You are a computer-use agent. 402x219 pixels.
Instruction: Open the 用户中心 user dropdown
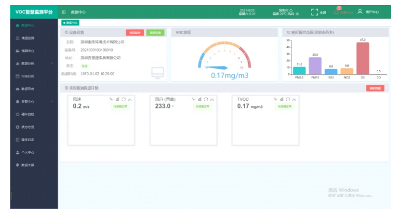click(x=369, y=12)
